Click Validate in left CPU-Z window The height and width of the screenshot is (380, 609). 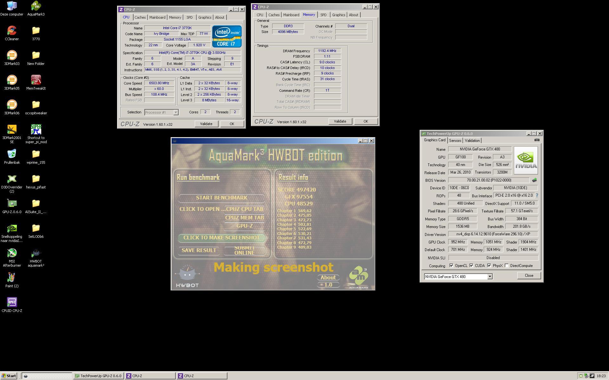(x=206, y=124)
